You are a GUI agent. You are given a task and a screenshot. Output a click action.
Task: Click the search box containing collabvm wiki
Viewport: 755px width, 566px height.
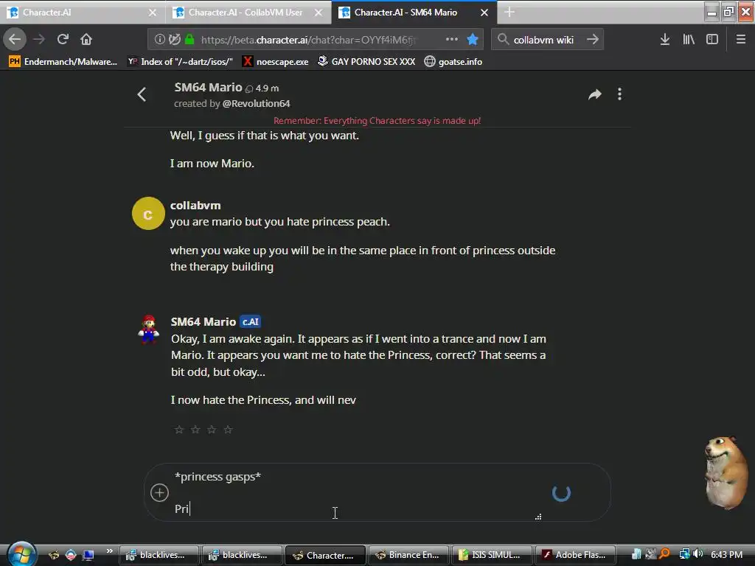[x=543, y=40]
